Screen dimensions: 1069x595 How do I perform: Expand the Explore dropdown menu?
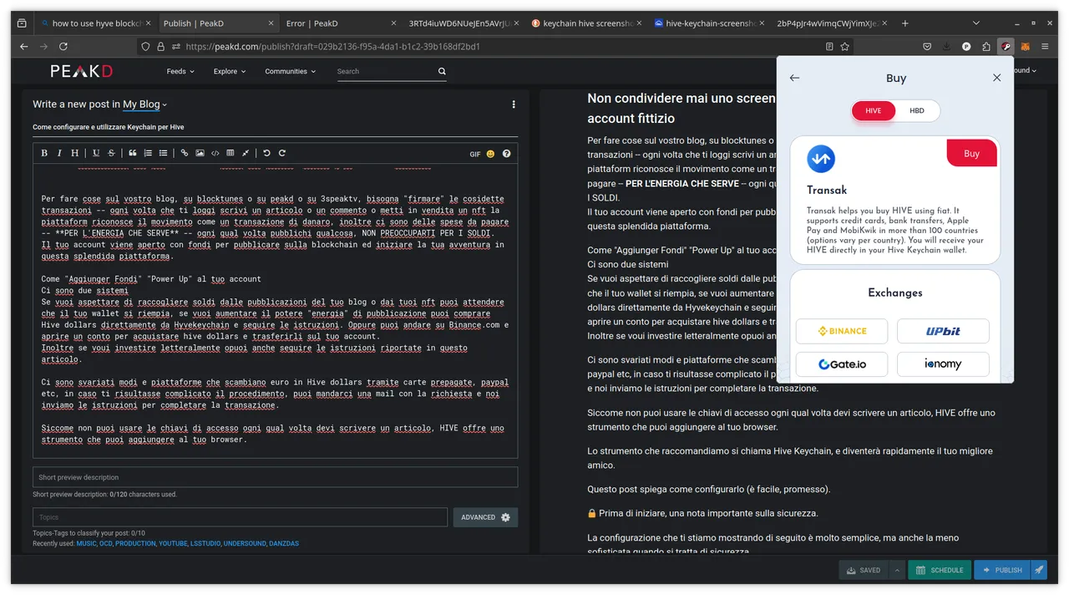pos(230,71)
